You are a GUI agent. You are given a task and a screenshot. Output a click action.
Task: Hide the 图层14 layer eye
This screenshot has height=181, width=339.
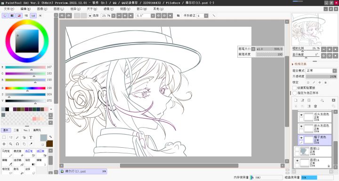(x=297, y=160)
